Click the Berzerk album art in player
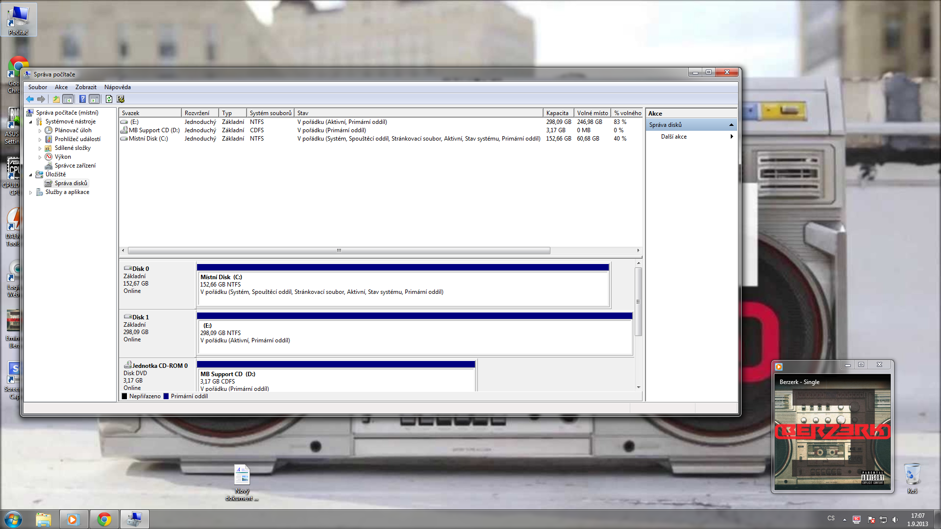This screenshot has height=529, width=941. [832, 433]
